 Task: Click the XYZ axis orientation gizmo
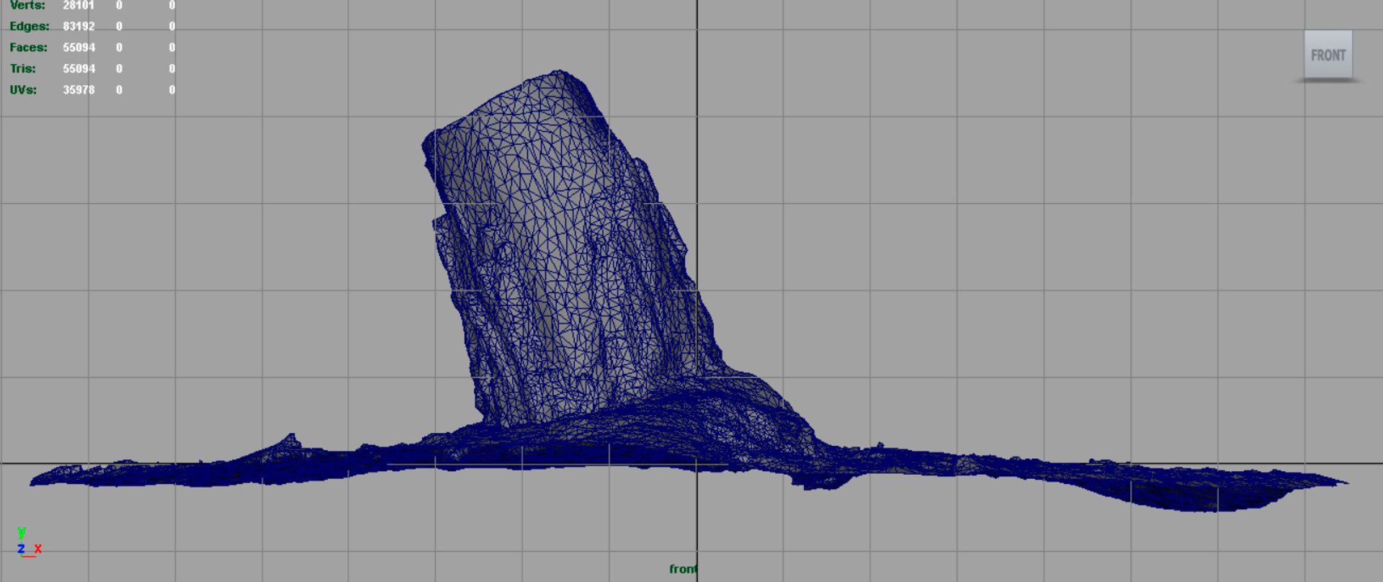click(29, 542)
